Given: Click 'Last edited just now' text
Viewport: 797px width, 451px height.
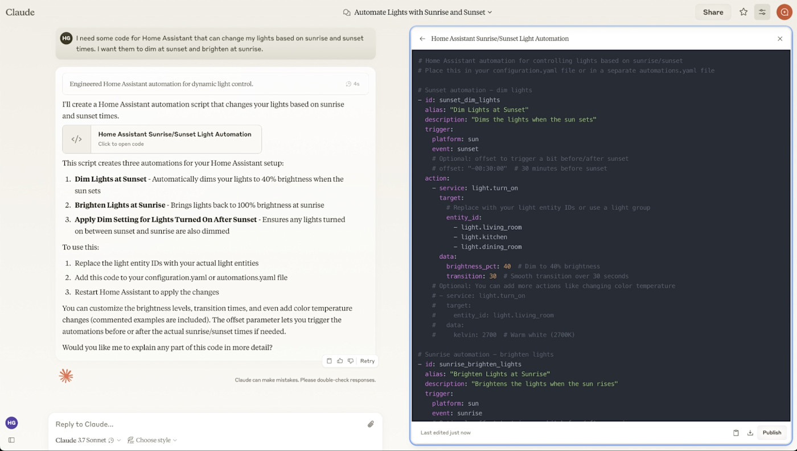Looking at the screenshot, I should [x=445, y=433].
